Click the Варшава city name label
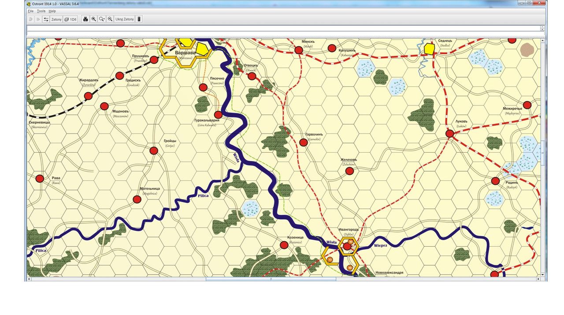Viewport: 564px width, 315px height. (185, 53)
